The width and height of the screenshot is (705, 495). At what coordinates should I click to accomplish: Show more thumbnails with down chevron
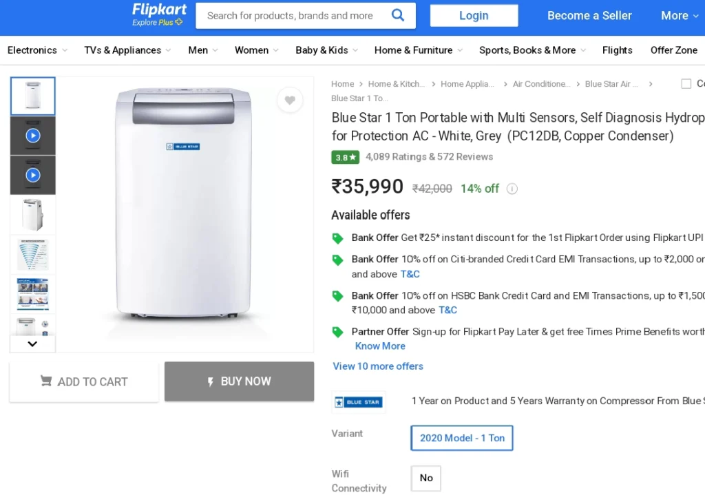tap(32, 344)
